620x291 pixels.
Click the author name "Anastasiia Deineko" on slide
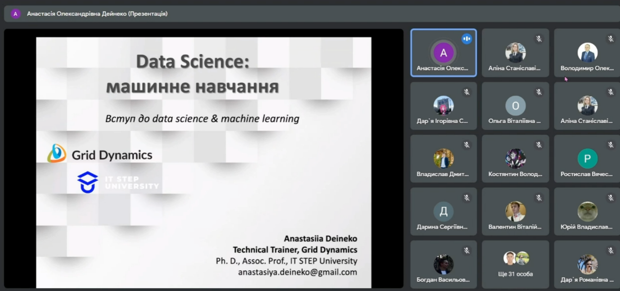tap(321, 238)
